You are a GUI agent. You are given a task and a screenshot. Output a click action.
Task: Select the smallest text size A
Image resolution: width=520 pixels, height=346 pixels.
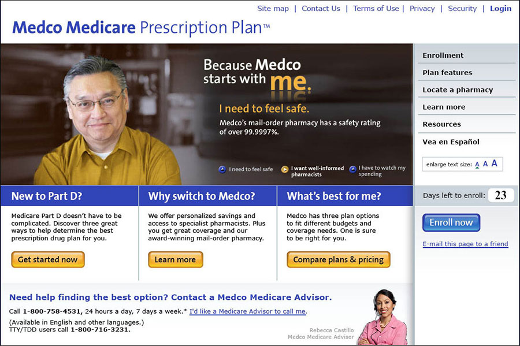click(x=477, y=165)
